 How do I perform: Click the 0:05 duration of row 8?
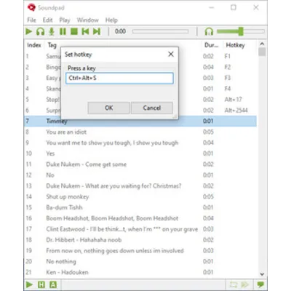pos(208,132)
